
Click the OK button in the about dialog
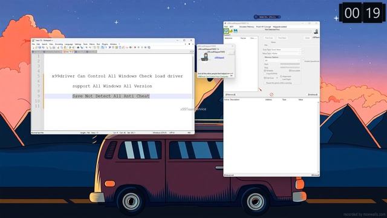[x=231, y=76]
